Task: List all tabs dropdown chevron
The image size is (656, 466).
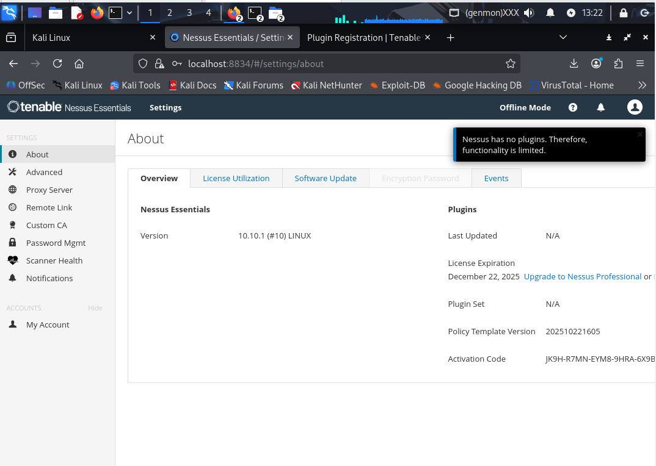Action: tap(563, 37)
